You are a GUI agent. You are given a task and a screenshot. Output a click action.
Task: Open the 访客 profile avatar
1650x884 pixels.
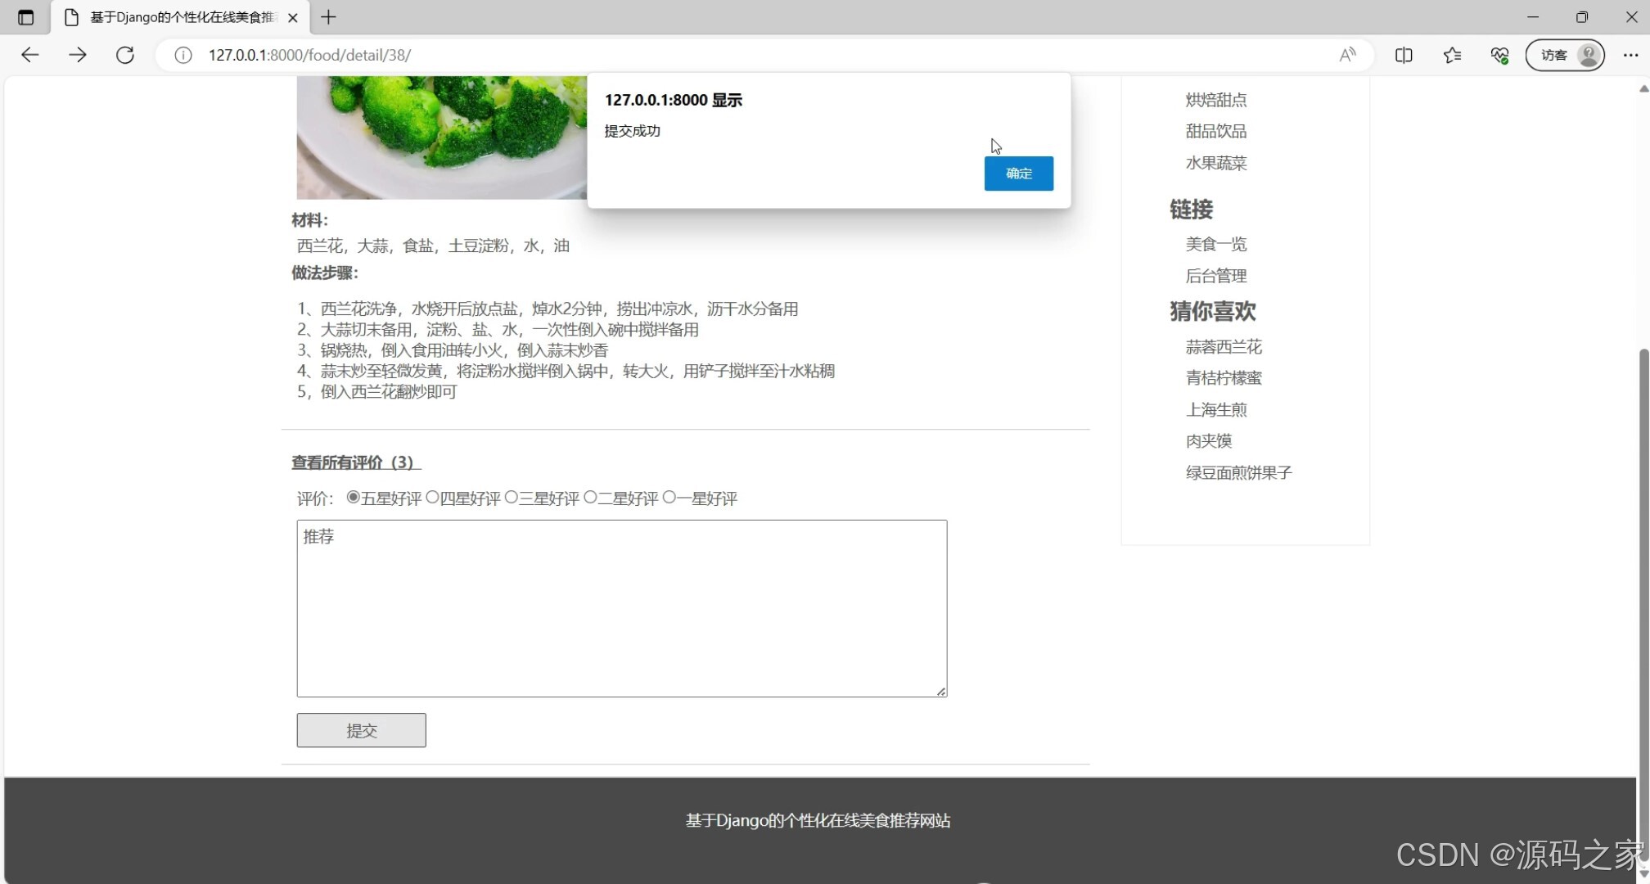(1564, 55)
